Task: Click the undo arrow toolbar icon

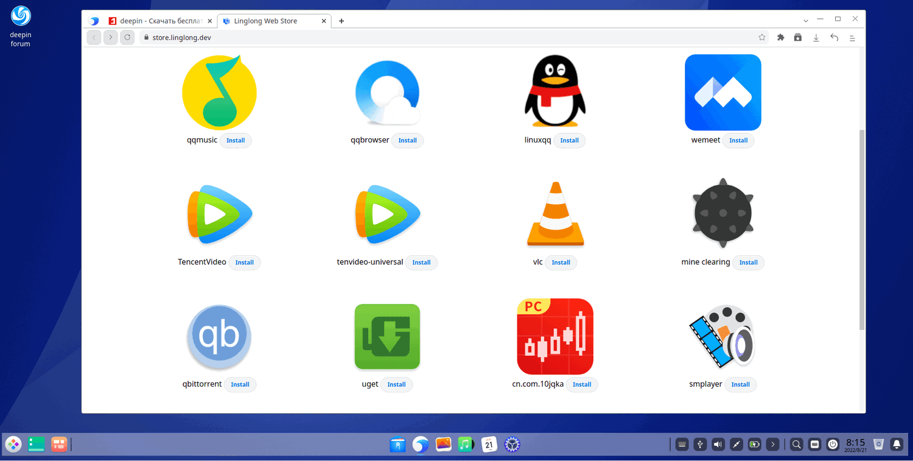Action: 834,38
